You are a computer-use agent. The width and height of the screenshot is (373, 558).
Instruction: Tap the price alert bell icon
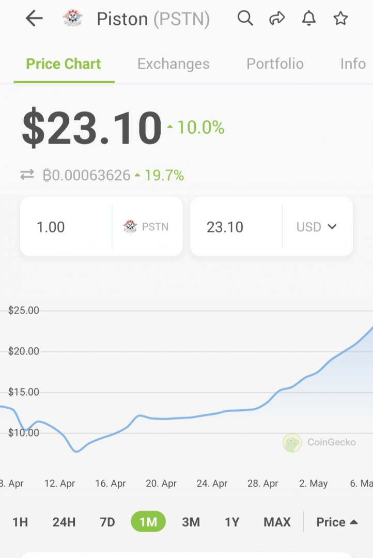coord(309,19)
